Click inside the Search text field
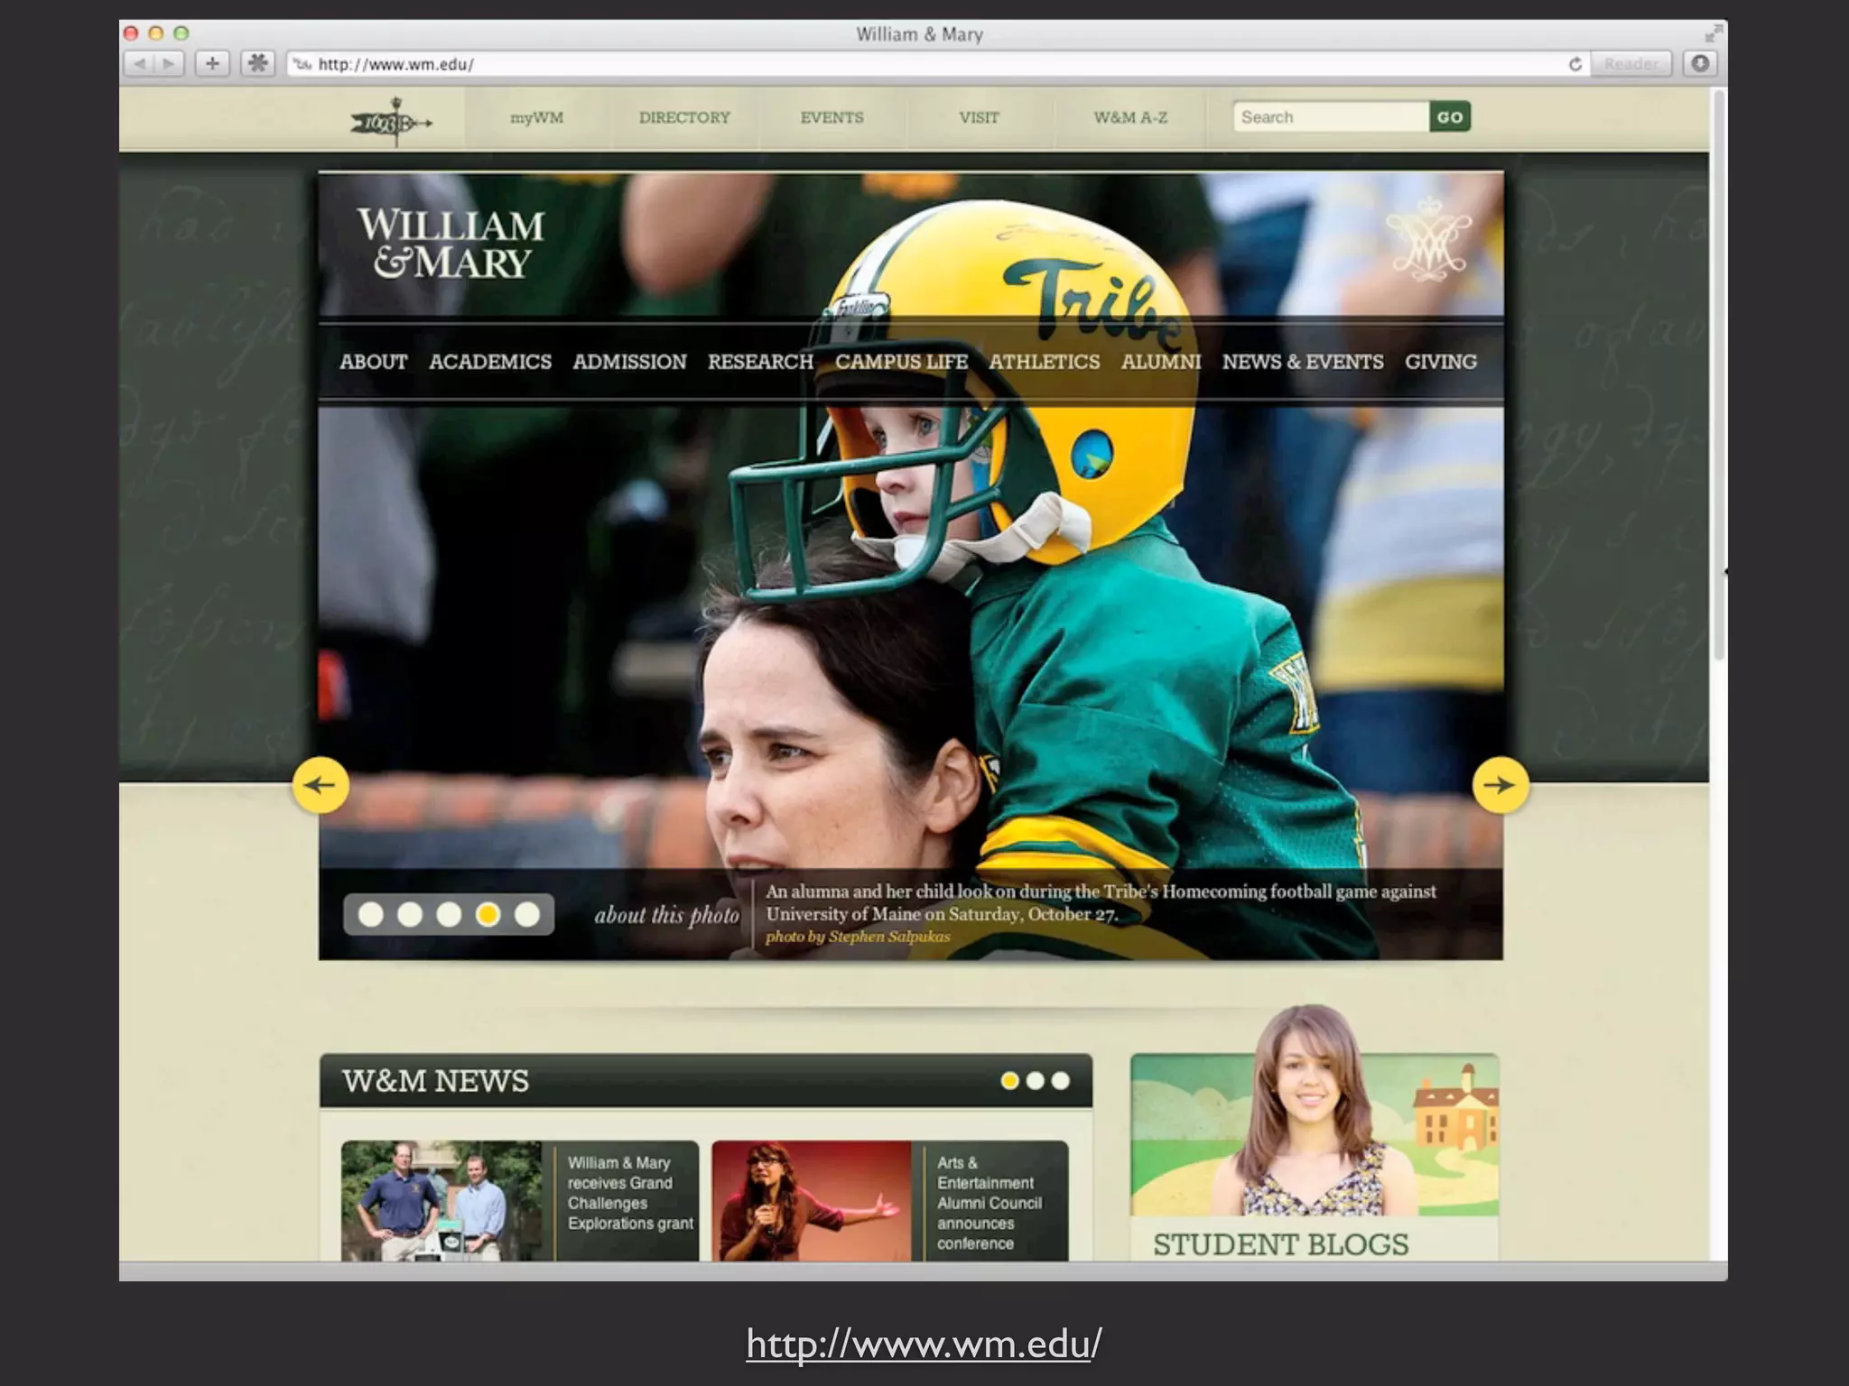 (1330, 117)
